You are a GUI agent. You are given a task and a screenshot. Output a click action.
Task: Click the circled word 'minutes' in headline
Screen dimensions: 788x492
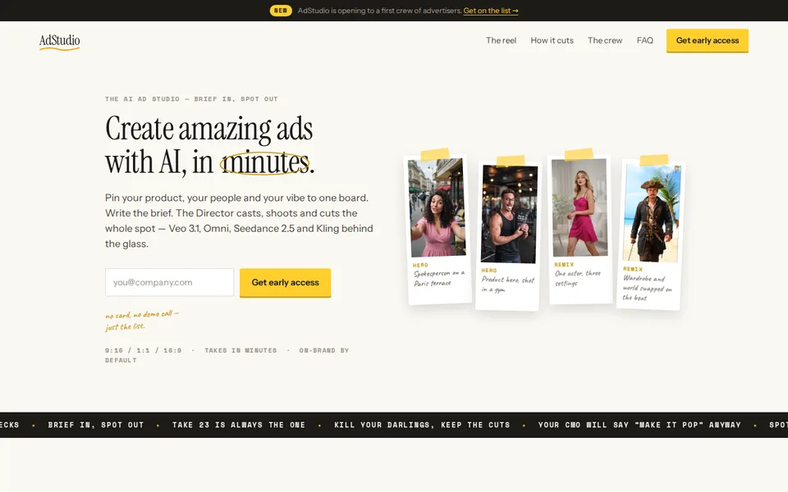point(265,162)
